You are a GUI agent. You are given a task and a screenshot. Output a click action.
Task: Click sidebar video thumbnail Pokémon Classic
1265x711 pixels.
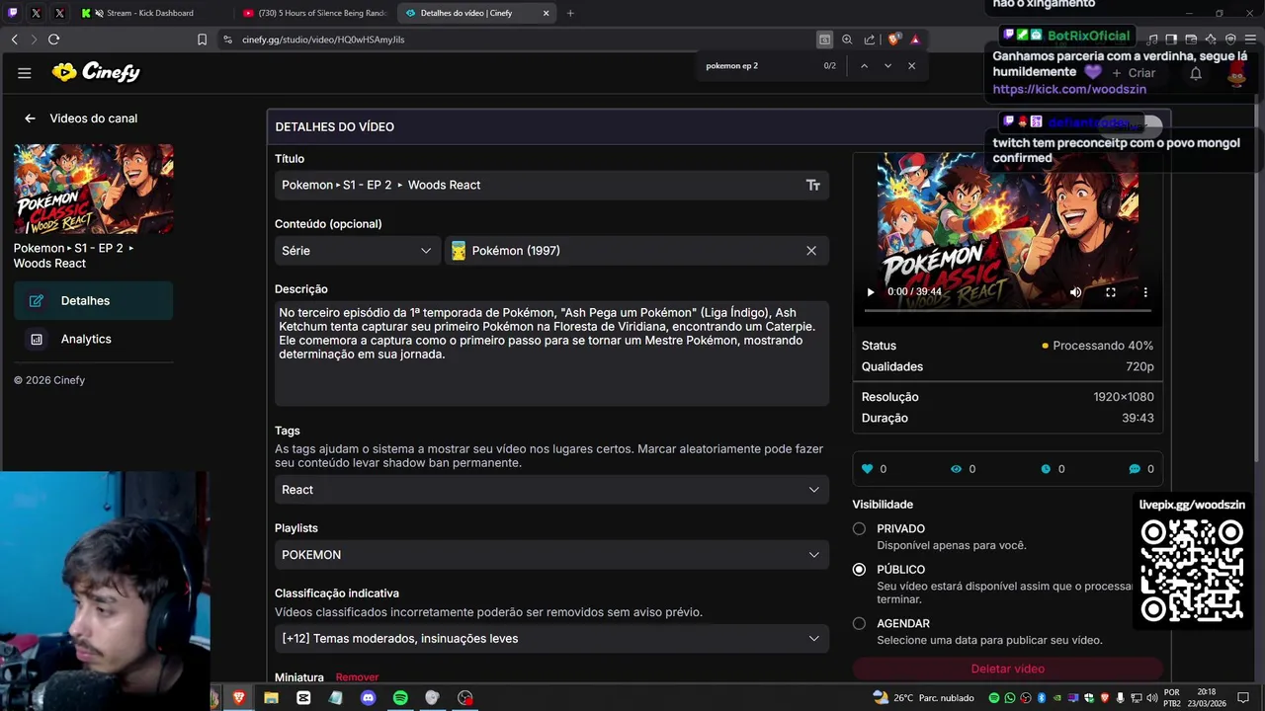click(94, 190)
